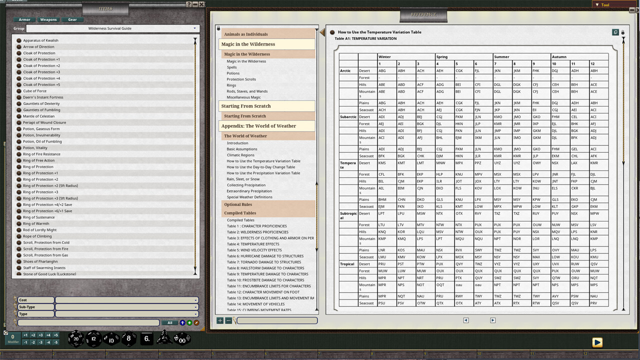Click the teal book icon on the reference window
The image size is (640, 360).
click(615, 32)
